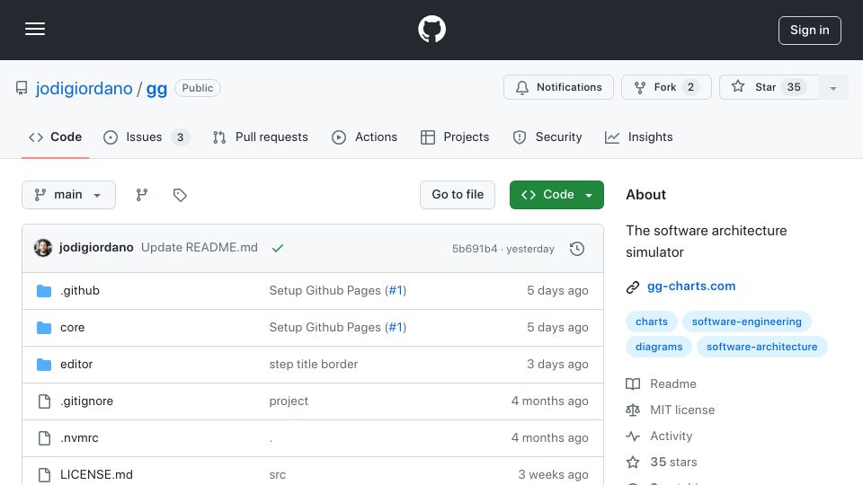Switch to the Code tab
863x485 pixels.
point(55,137)
